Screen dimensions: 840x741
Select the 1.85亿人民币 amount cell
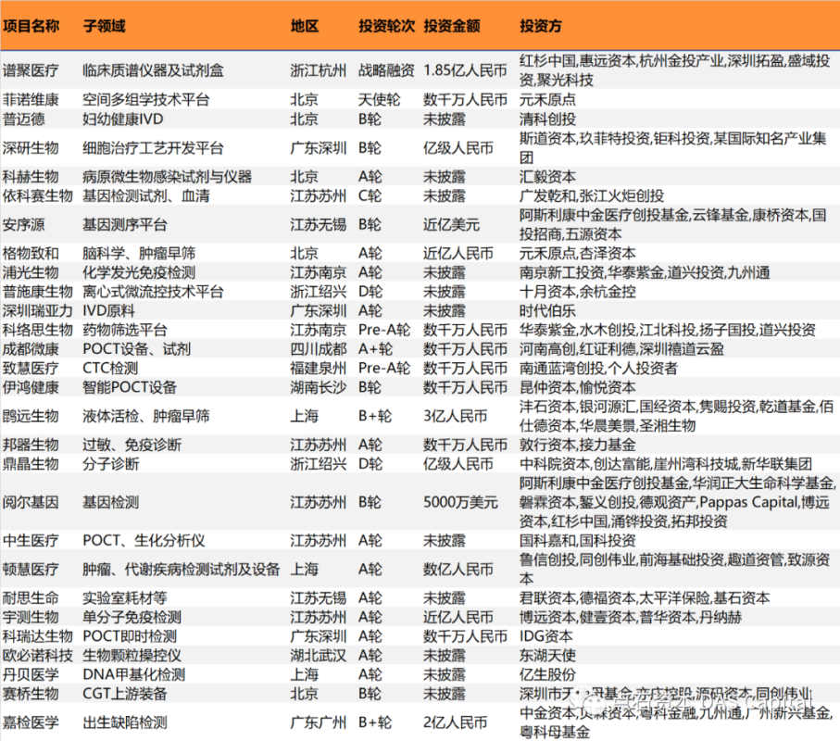coord(465,70)
